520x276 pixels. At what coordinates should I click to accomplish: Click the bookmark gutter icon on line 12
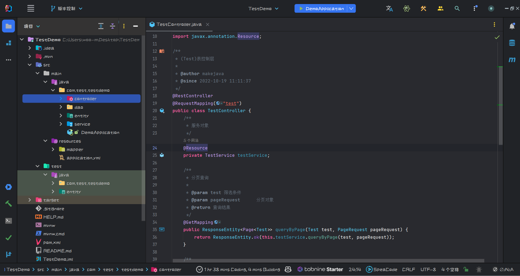click(x=162, y=51)
